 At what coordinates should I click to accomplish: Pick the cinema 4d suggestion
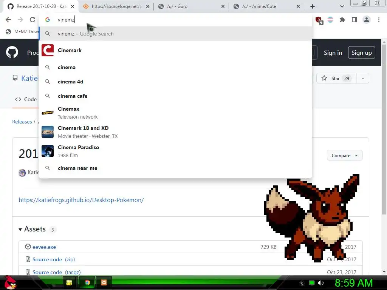click(175, 82)
